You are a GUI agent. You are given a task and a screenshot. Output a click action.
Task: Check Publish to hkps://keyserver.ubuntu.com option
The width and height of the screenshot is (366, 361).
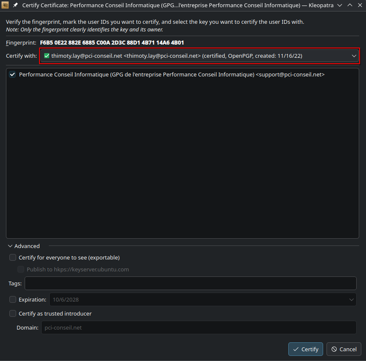tap(21, 269)
